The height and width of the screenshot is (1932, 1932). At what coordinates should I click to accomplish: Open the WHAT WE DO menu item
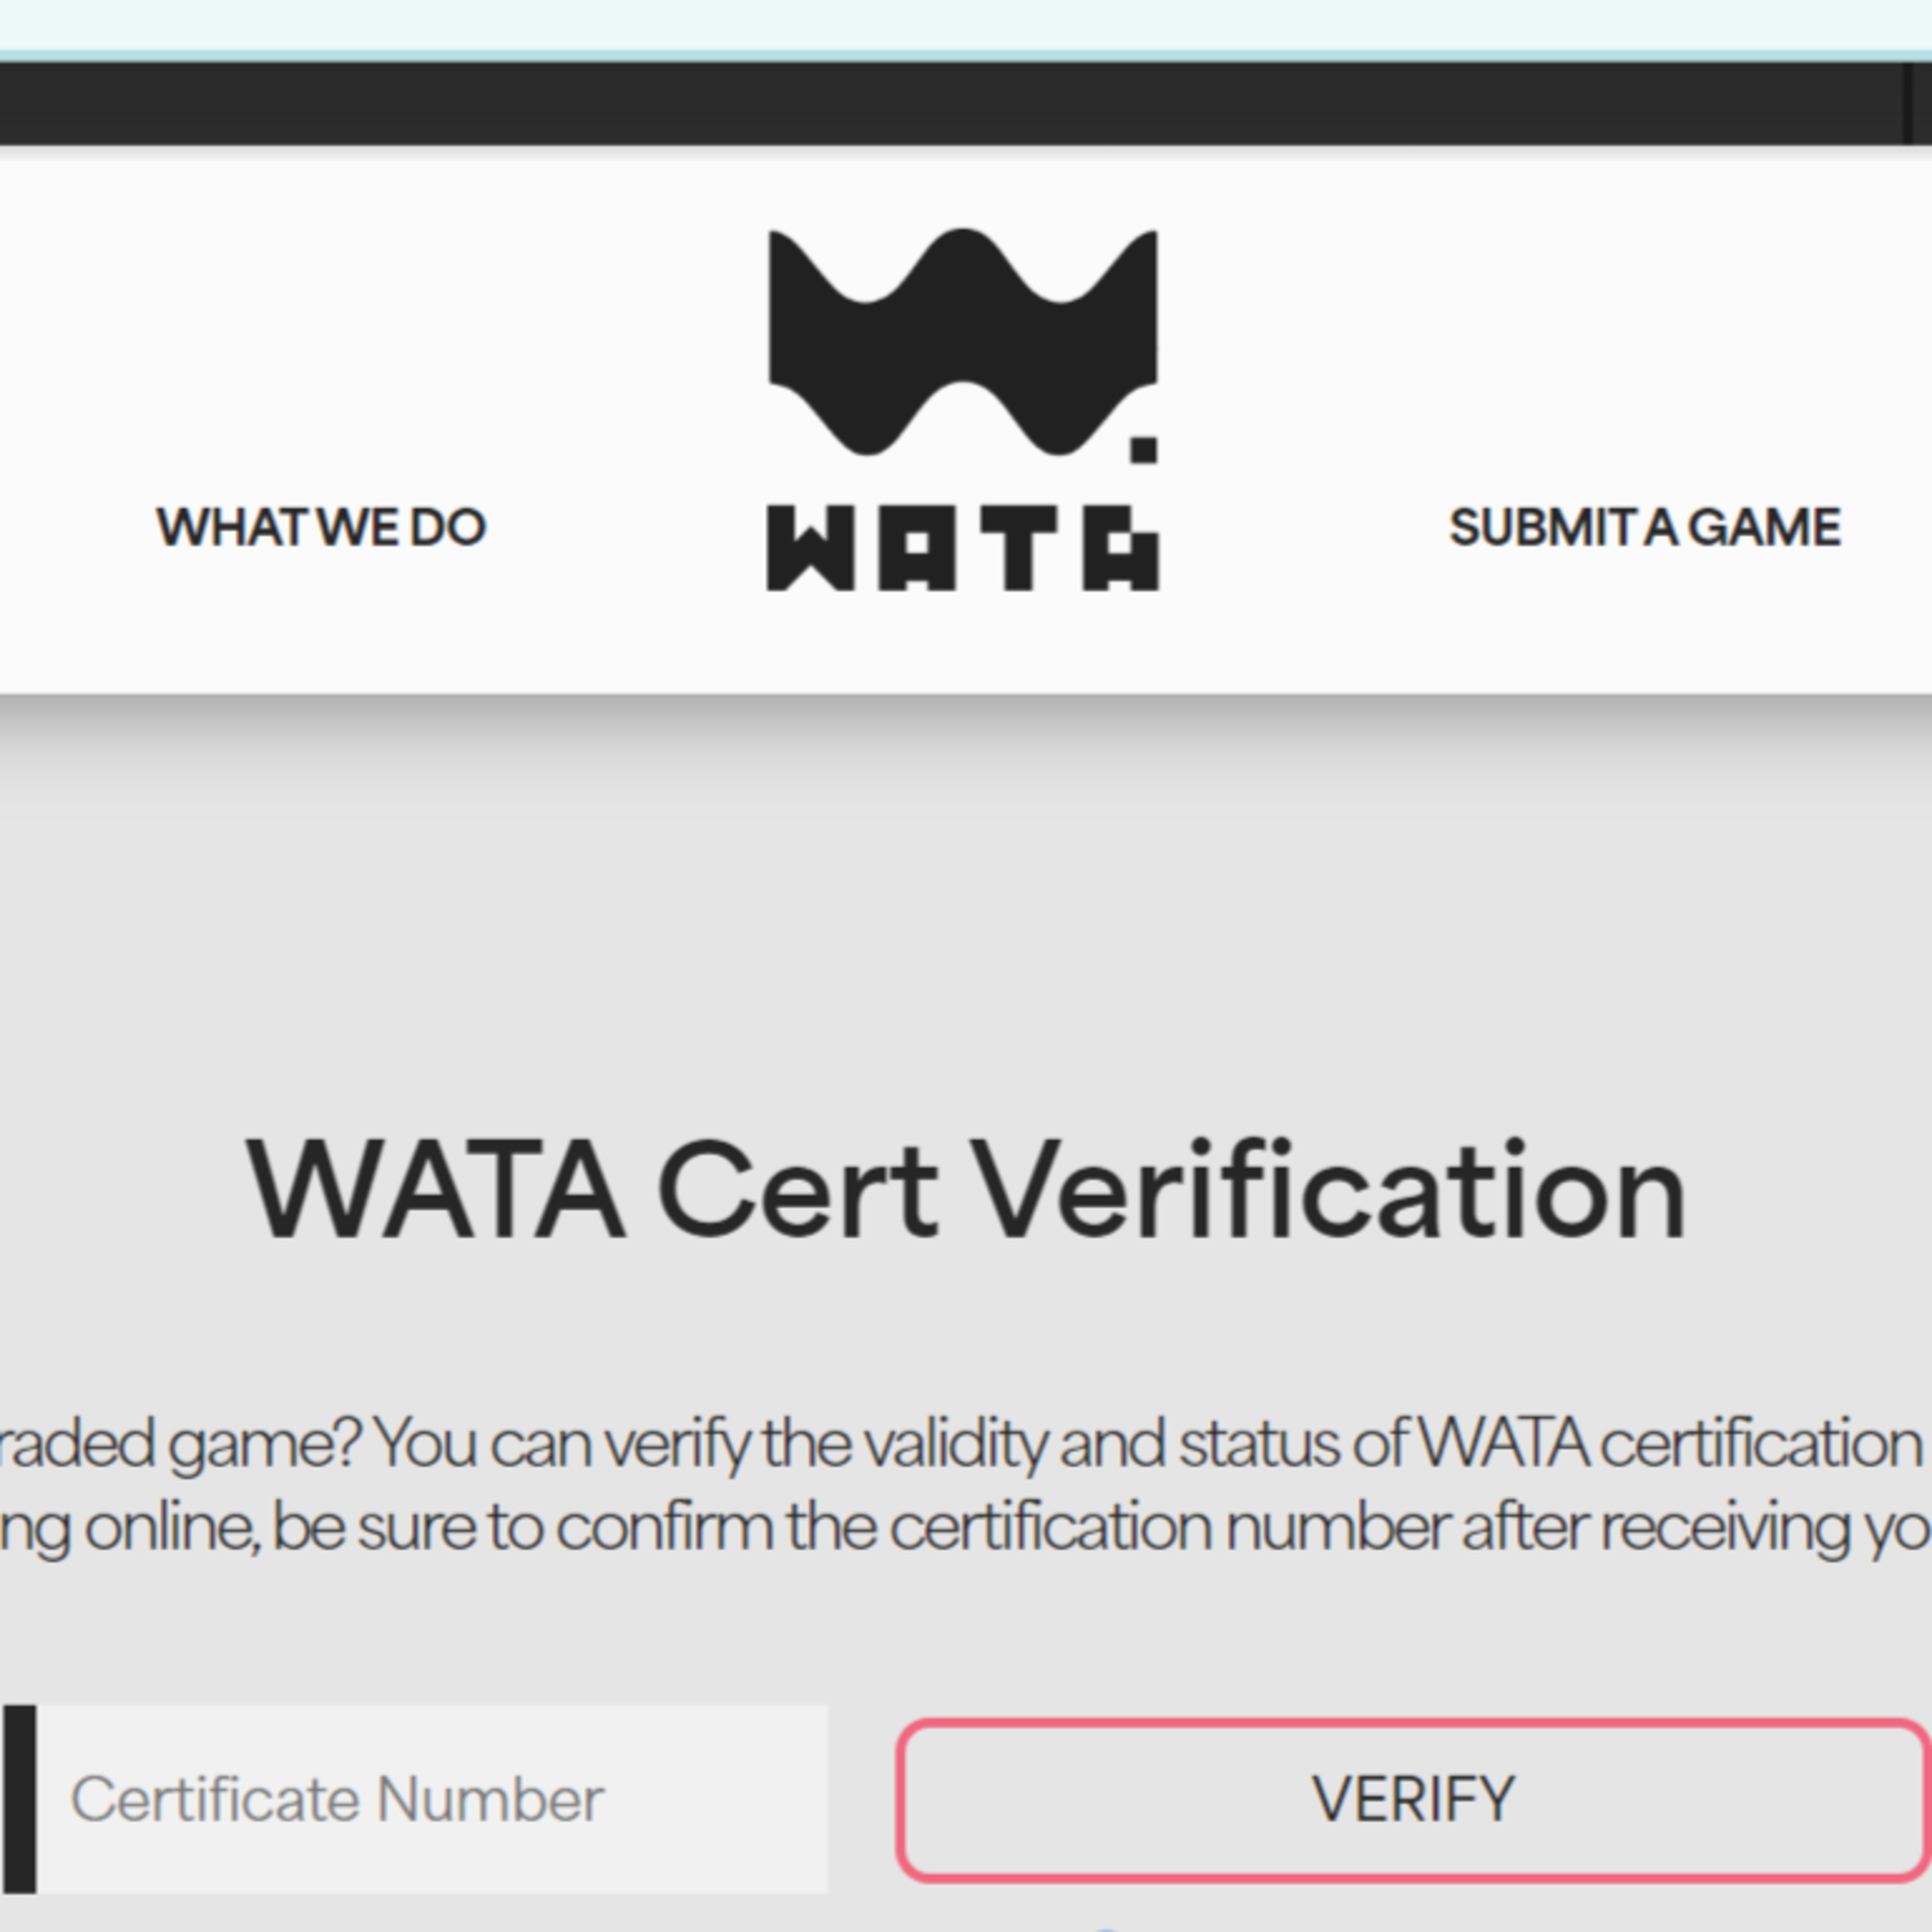[x=321, y=527]
